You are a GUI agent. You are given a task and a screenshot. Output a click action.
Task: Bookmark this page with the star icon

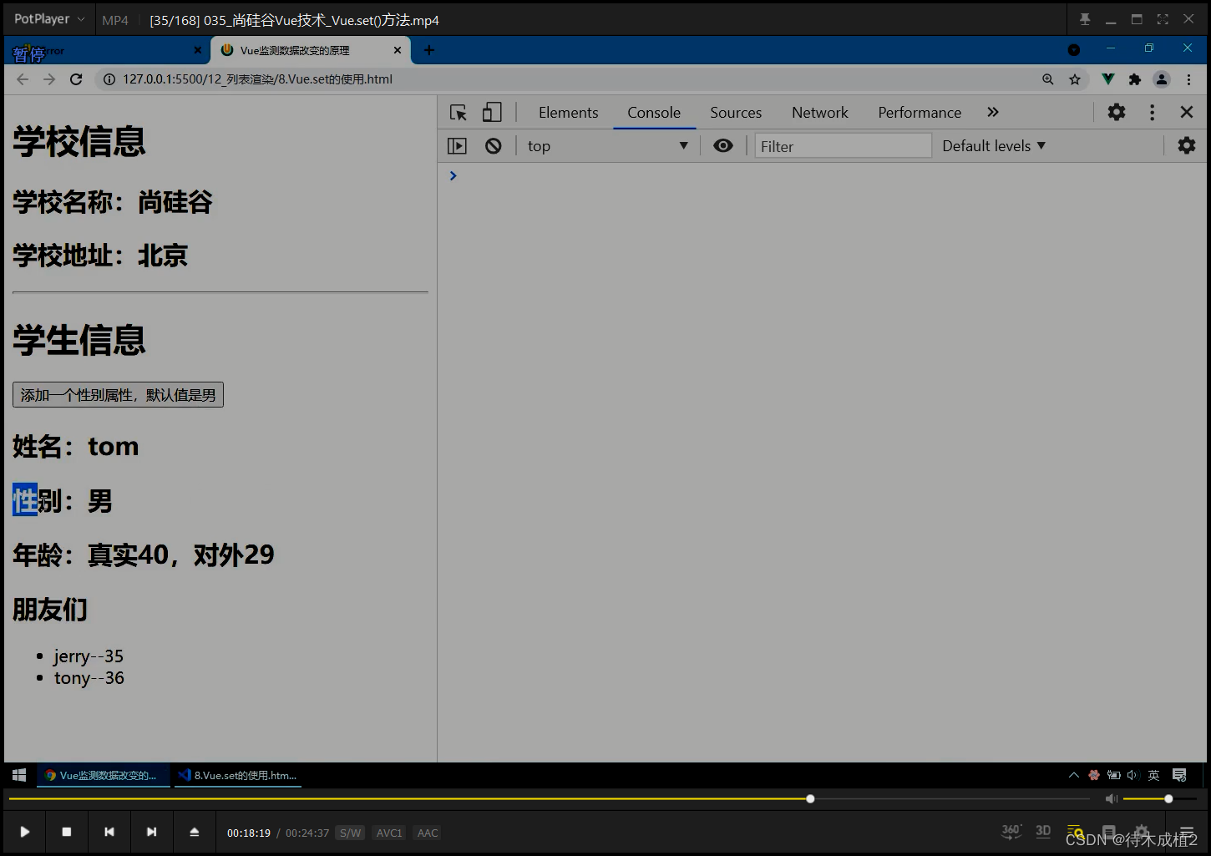tap(1075, 79)
